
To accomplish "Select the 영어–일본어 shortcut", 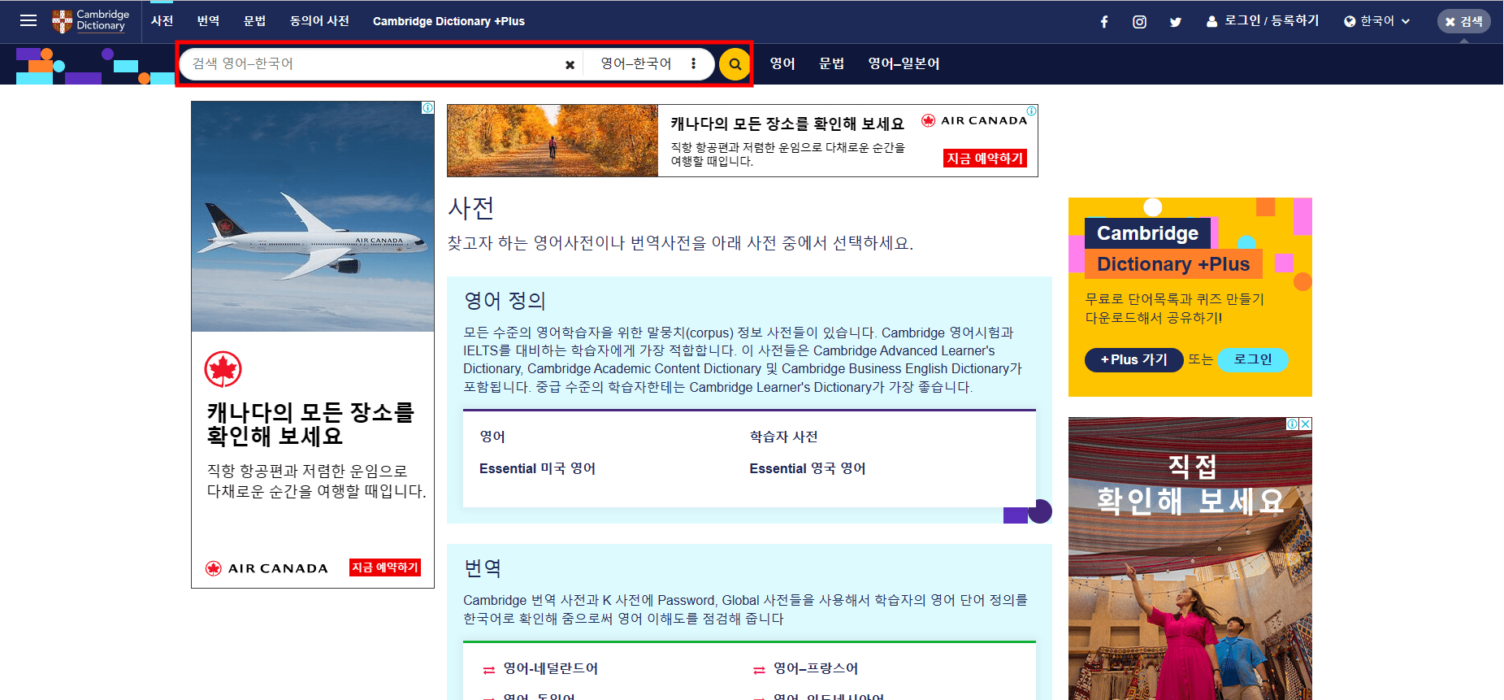I will pyautogui.click(x=904, y=63).
